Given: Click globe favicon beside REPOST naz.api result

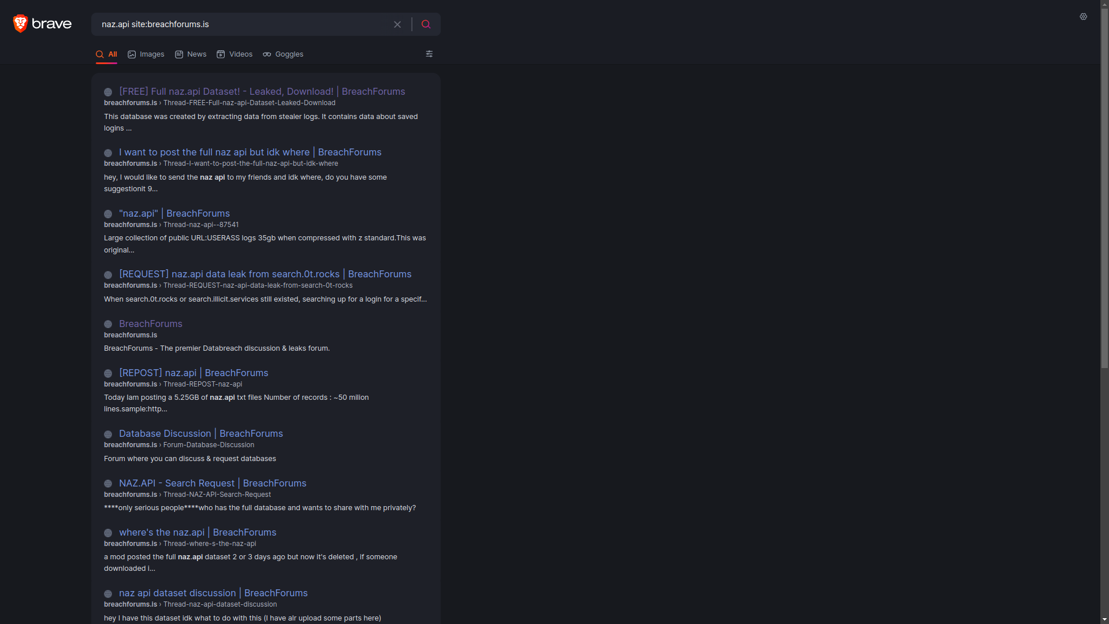Looking at the screenshot, I should (108, 373).
